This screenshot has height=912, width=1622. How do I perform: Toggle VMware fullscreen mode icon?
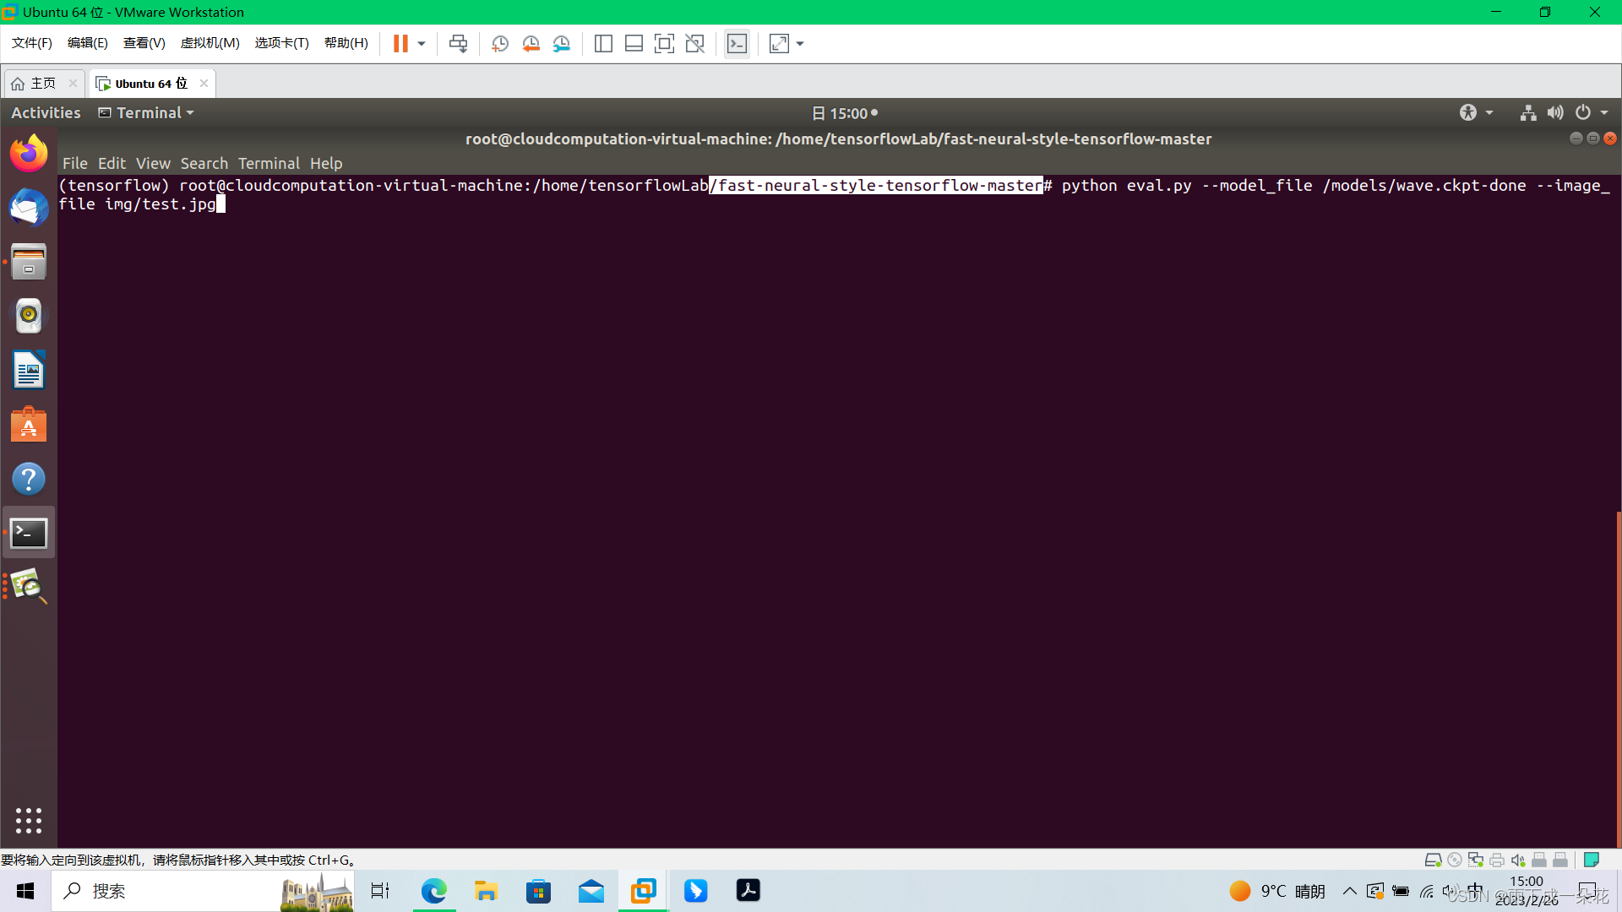(664, 44)
